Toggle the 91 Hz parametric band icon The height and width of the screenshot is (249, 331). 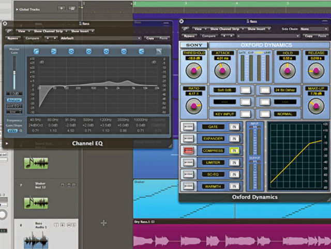(71, 51)
